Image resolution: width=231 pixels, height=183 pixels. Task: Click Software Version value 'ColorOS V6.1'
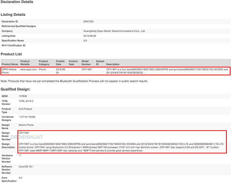tap(26, 167)
